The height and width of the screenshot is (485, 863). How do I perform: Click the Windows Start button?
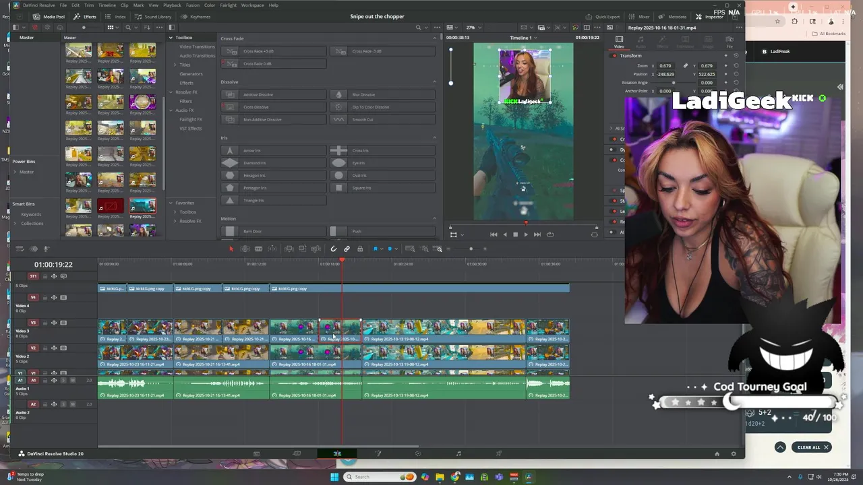[x=334, y=477]
